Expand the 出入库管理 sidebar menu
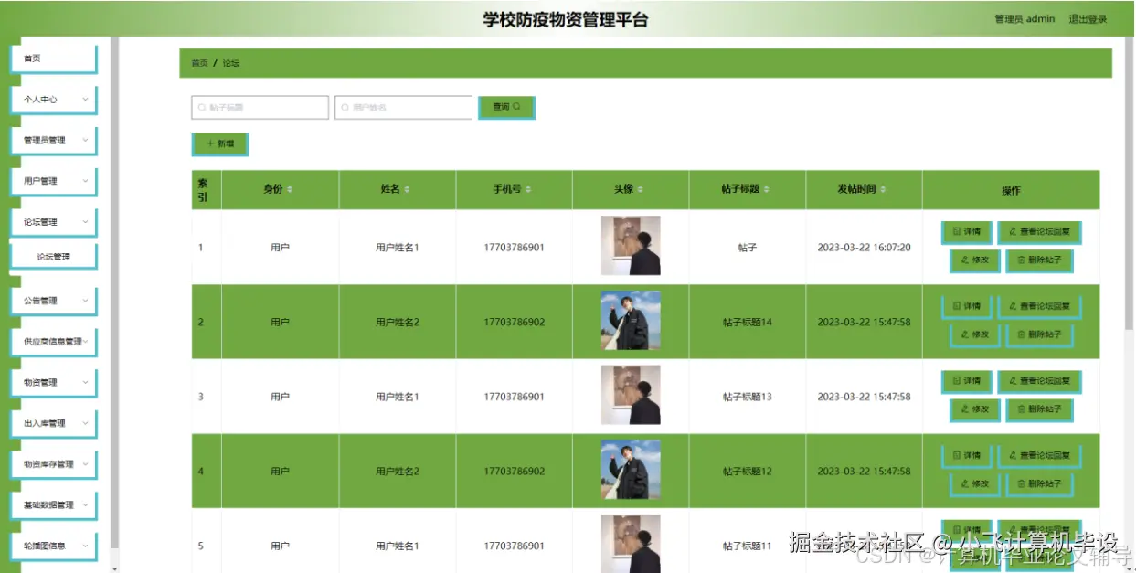The width and height of the screenshot is (1136, 573). (54, 424)
